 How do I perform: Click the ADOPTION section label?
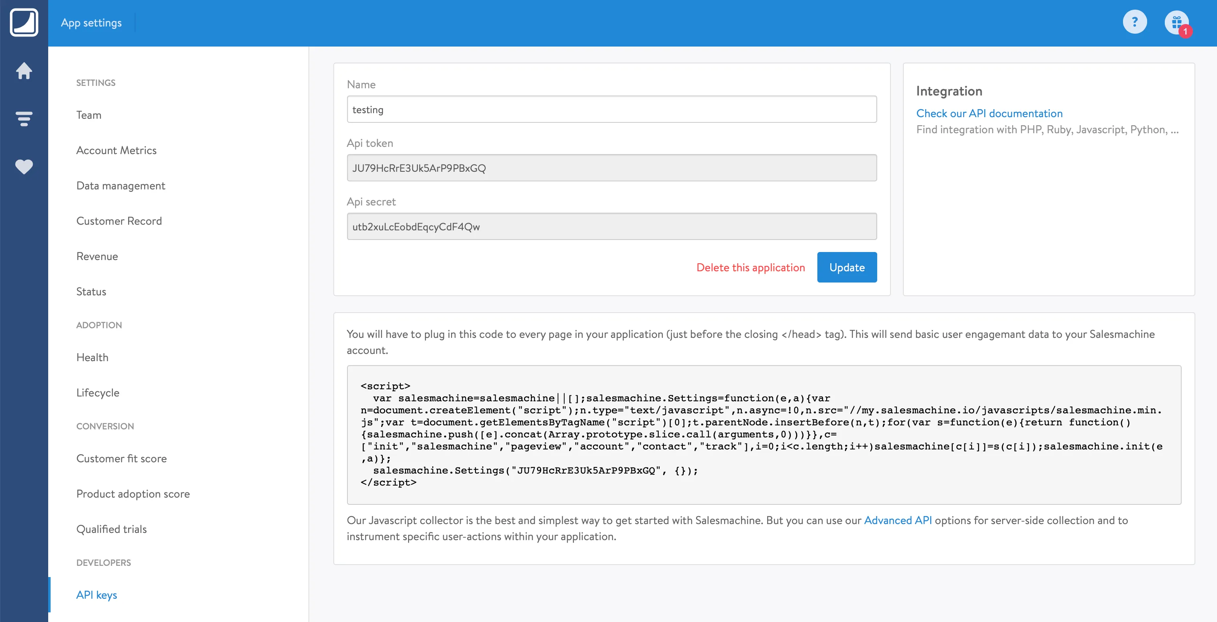click(99, 325)
